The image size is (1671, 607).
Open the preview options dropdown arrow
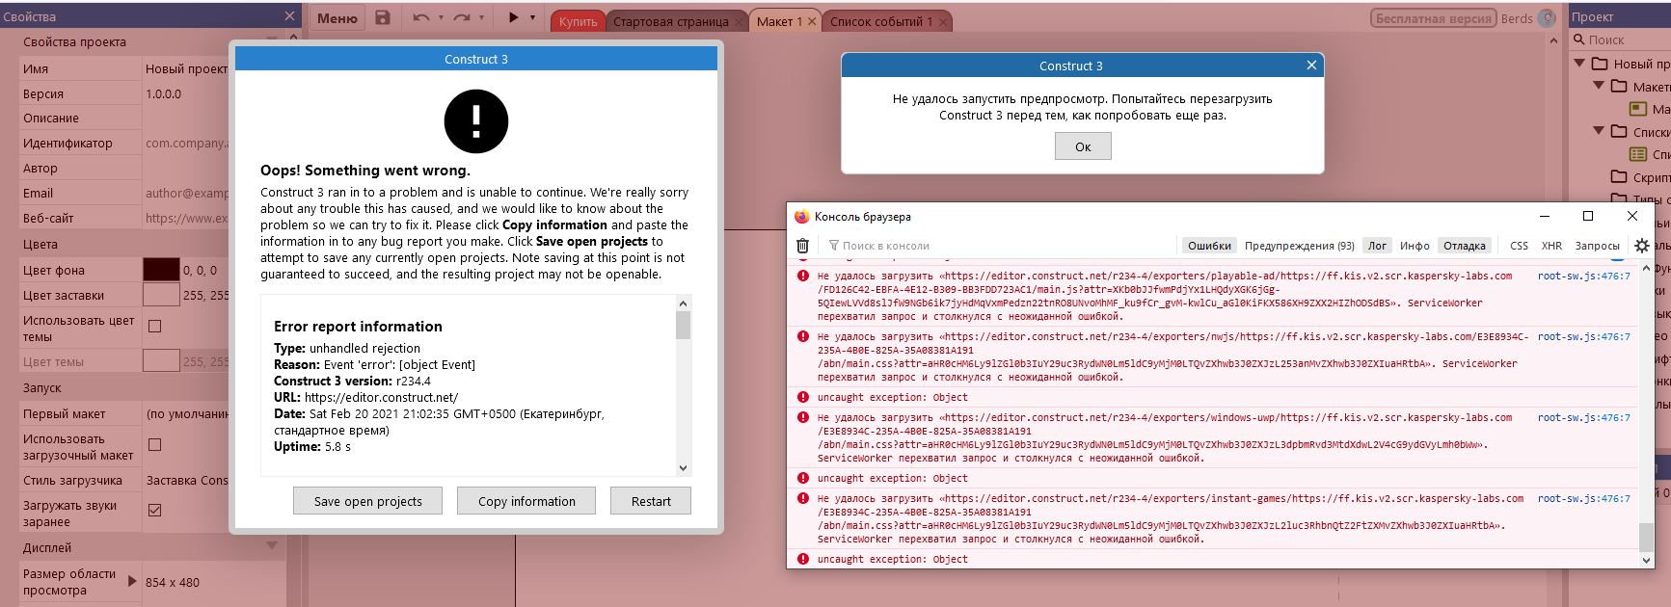click(x=532, y=17)
